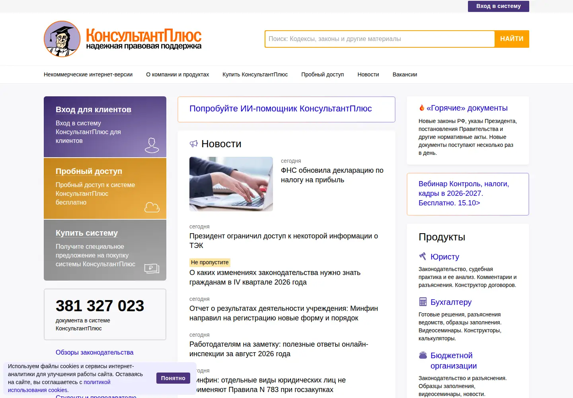Screen dimensions: 573x398
Task: Click the Не пропустите label
Action: tap(210, 262)
